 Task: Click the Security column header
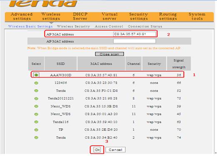tap(154, 63)
